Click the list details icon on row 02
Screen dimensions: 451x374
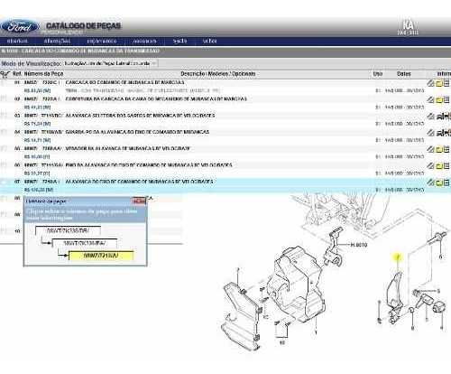tap(446, 99)
